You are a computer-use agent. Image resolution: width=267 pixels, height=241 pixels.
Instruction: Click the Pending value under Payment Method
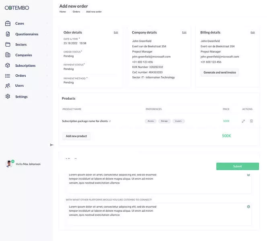click(x=69, y=82)
